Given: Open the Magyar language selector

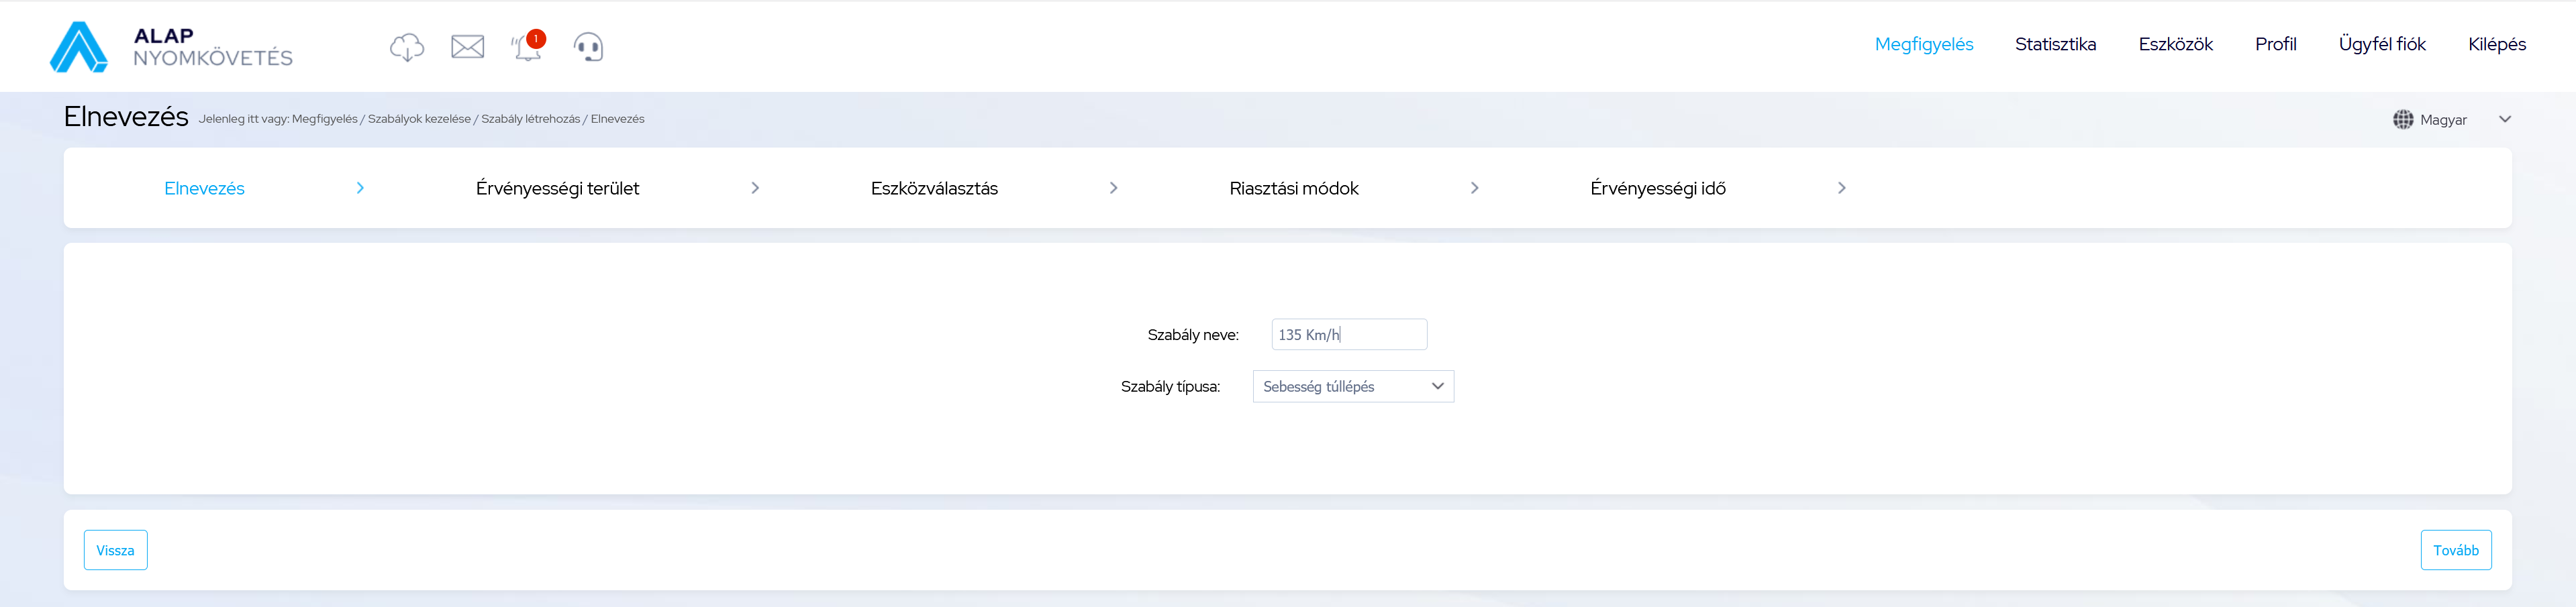Looking at the screenshot, I should [2443, 120].
